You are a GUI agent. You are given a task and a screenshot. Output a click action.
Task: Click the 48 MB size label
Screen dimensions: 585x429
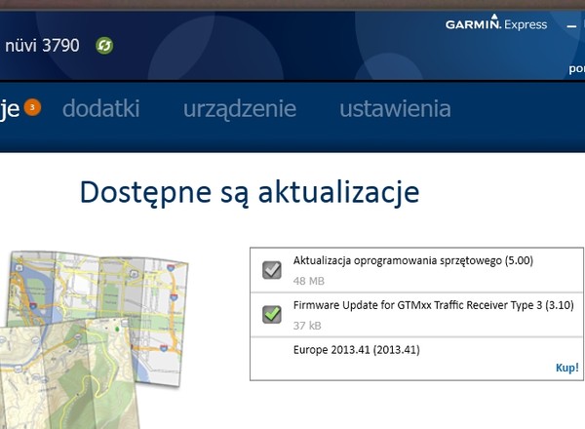[x=308, y=281]
